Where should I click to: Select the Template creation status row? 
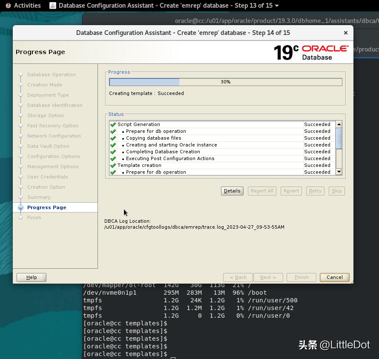tap(222, 165)
